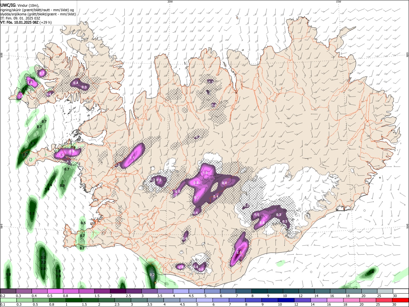Screen dimensions: 409x307
Task: Click the 'VT: Fös. 10.01.2025 08Z' valid time
Action: pos(19,22)
